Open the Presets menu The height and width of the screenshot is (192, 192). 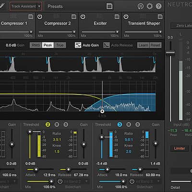pos(55,6)
